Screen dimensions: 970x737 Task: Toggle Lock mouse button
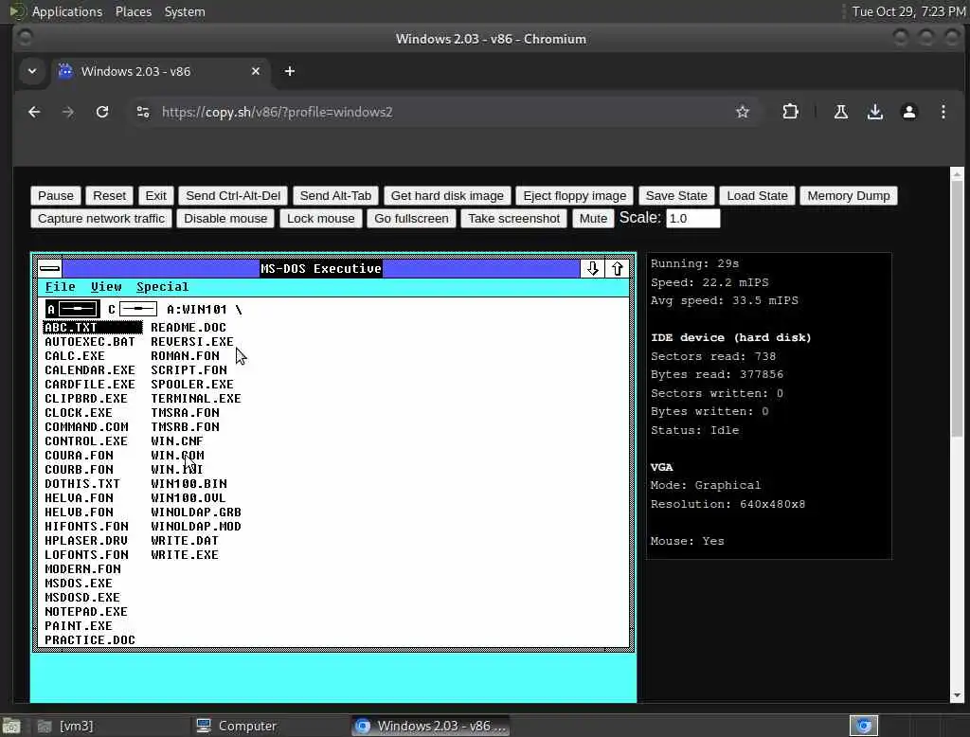click(320, 219)
